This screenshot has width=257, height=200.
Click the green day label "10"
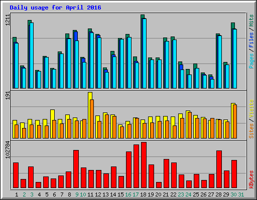pos(83,194)
